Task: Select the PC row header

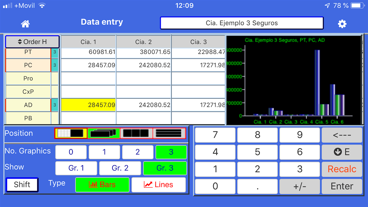Action: click(x=28, y=65)
